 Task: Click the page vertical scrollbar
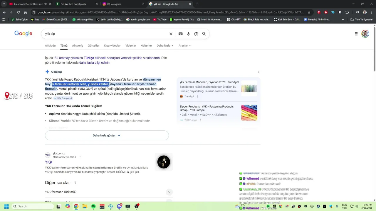374,49
